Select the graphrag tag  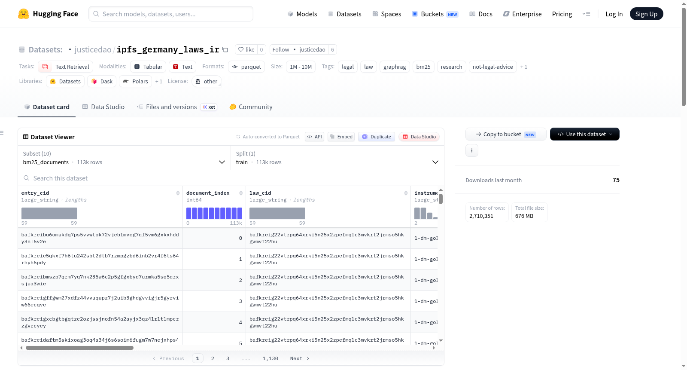click(395, 67)
